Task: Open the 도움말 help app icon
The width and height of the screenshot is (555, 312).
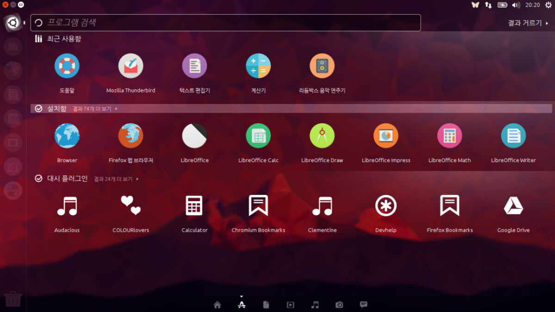Action: point(67,66)
